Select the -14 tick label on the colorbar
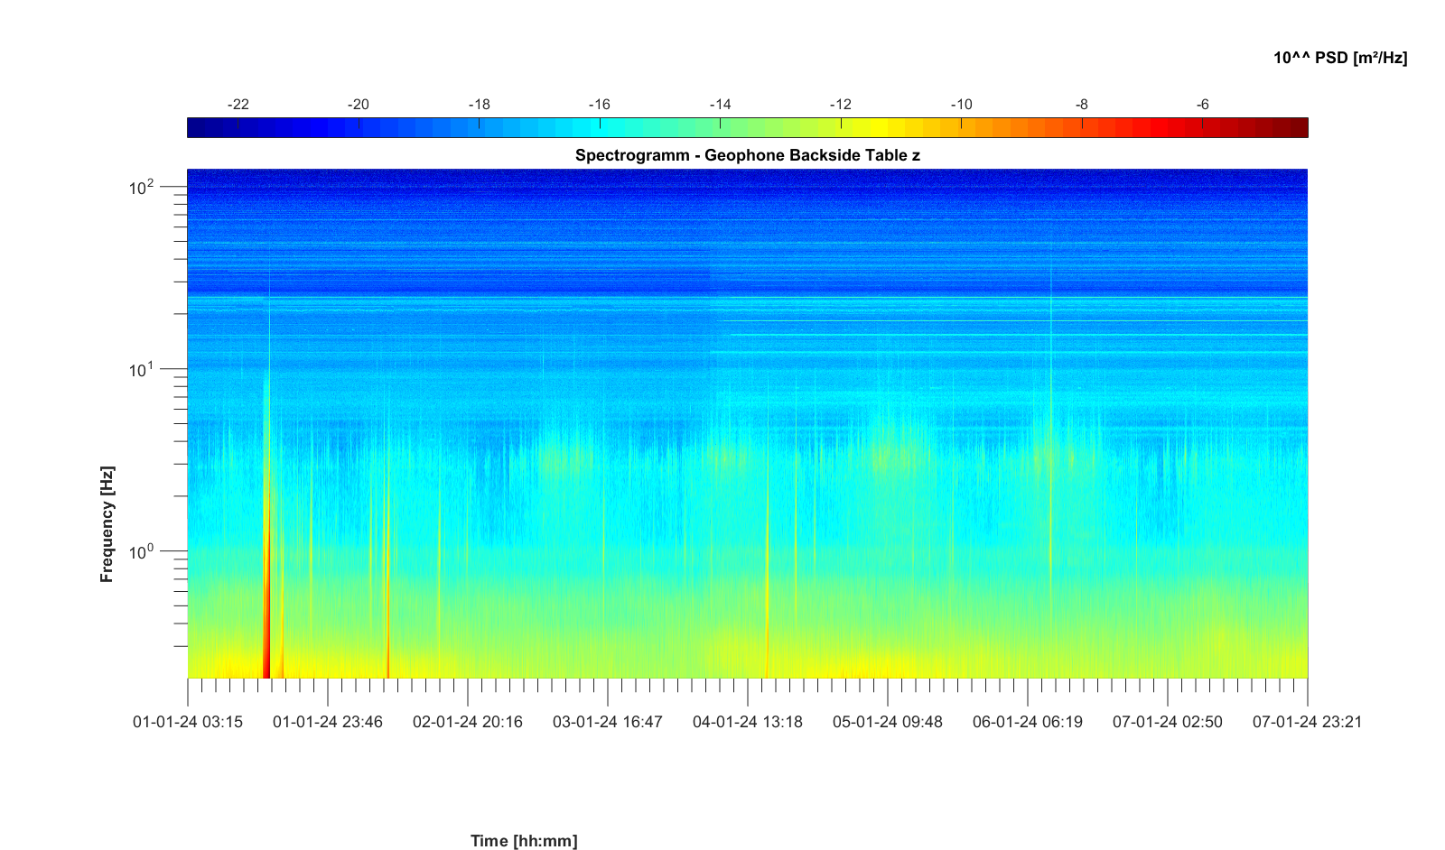 [x=720, y=105]
